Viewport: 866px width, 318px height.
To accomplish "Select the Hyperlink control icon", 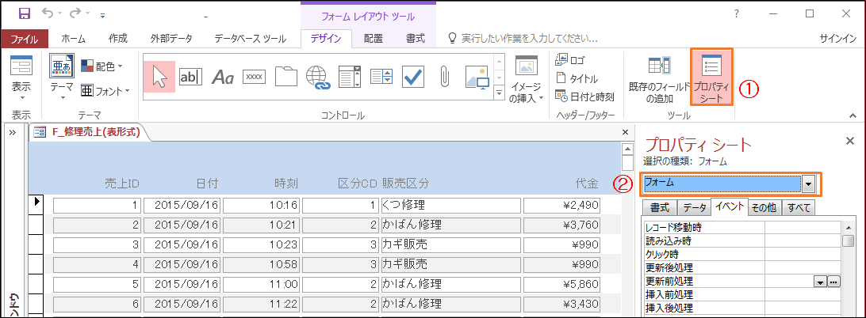I will coord(318,78).
